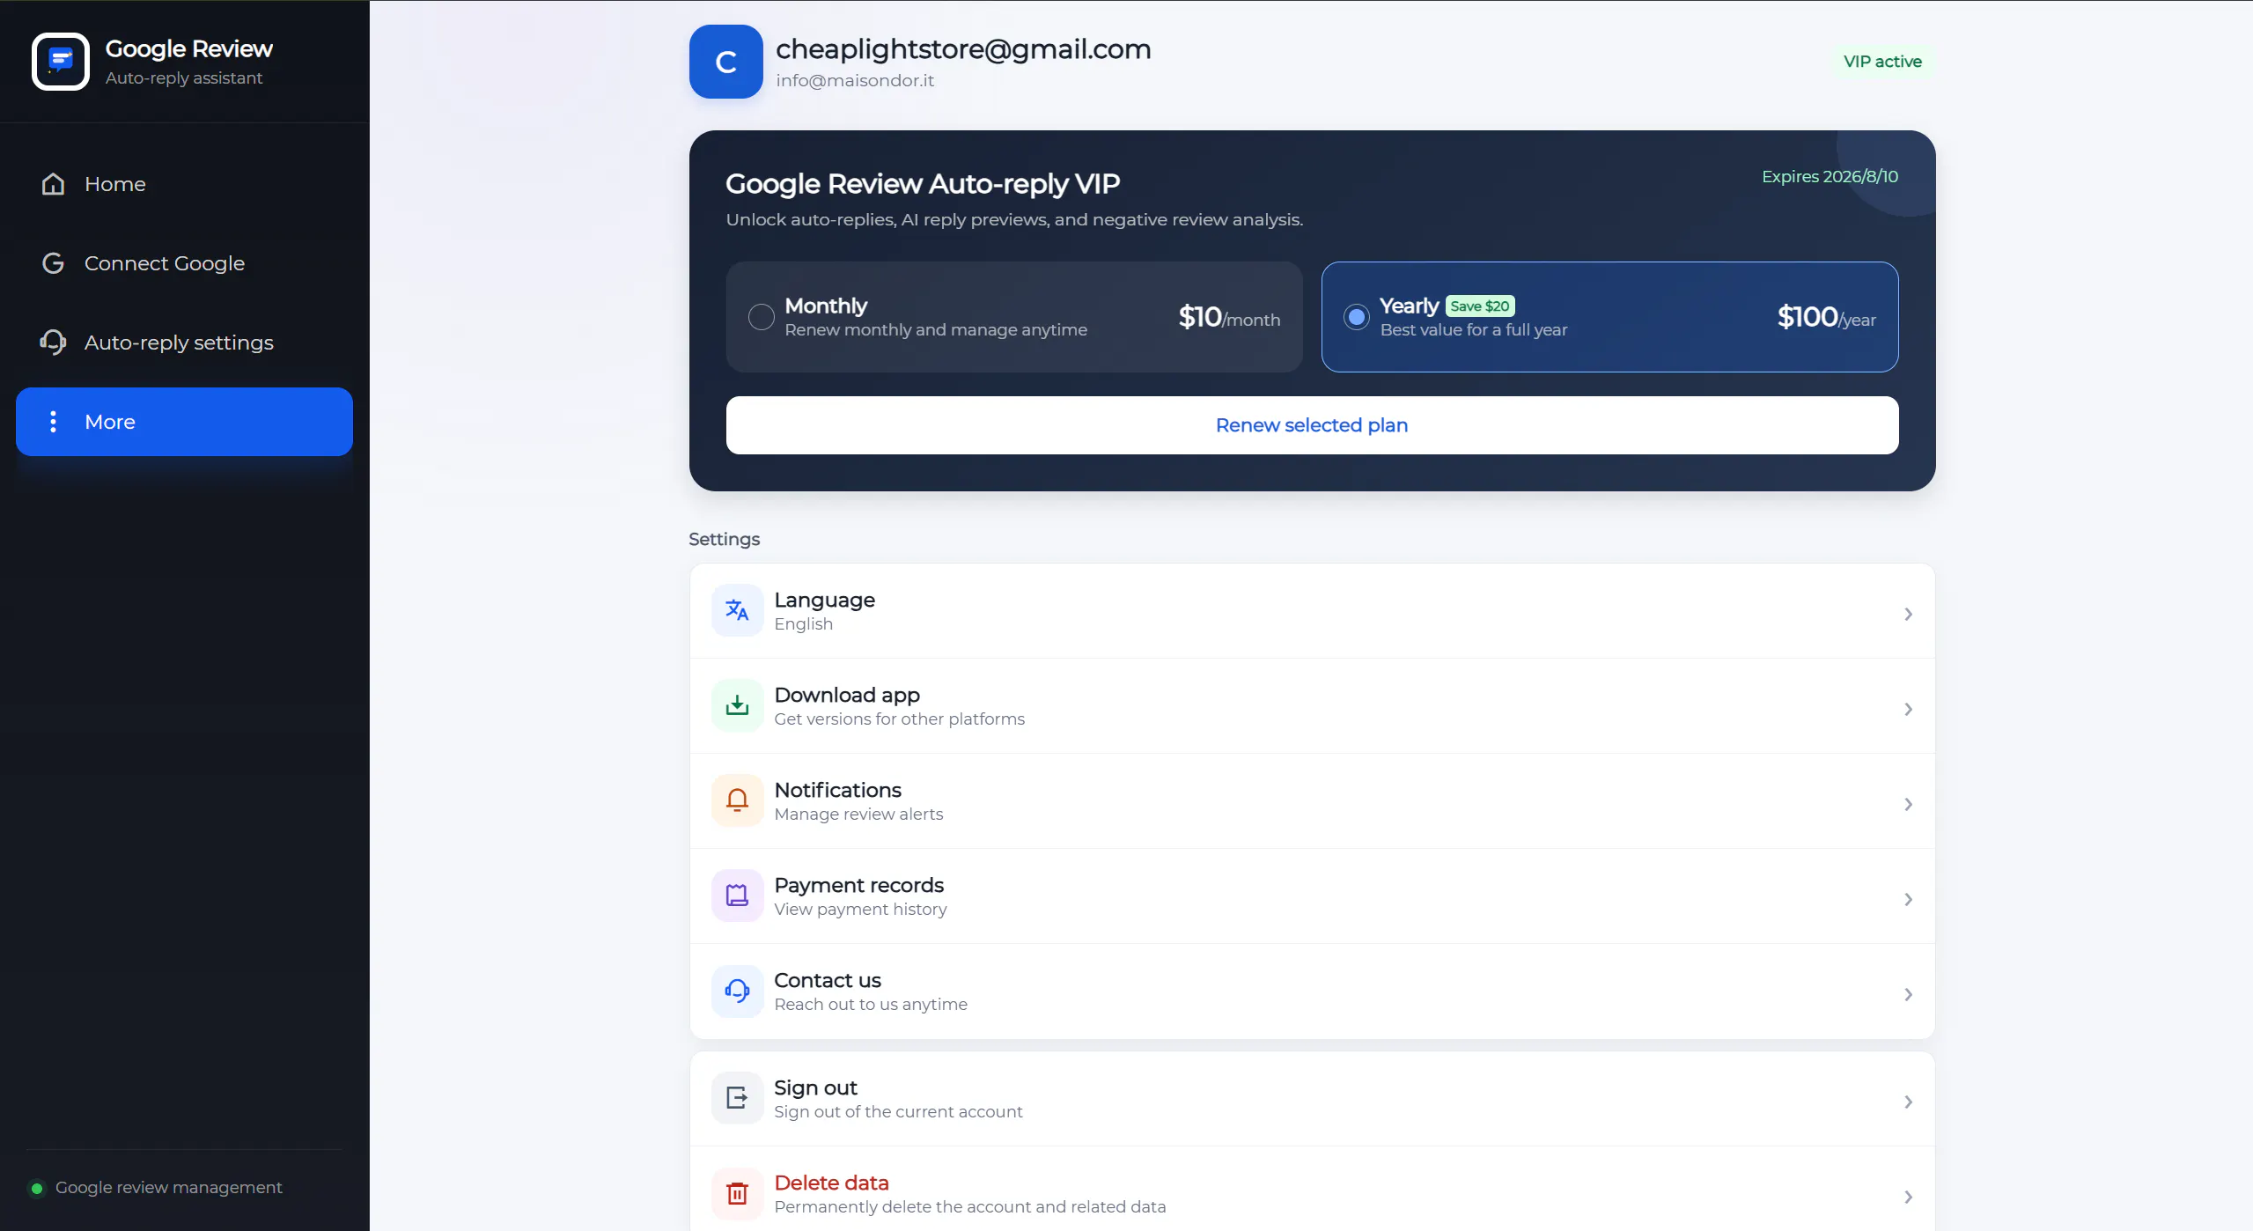The image size is (2253, 1231).
Task: Click the VIP active badge
Action: [1882, 62]
